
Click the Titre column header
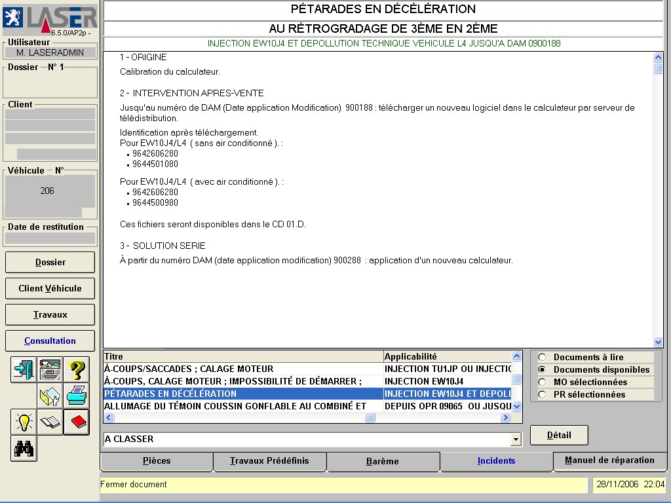[243, 356]
